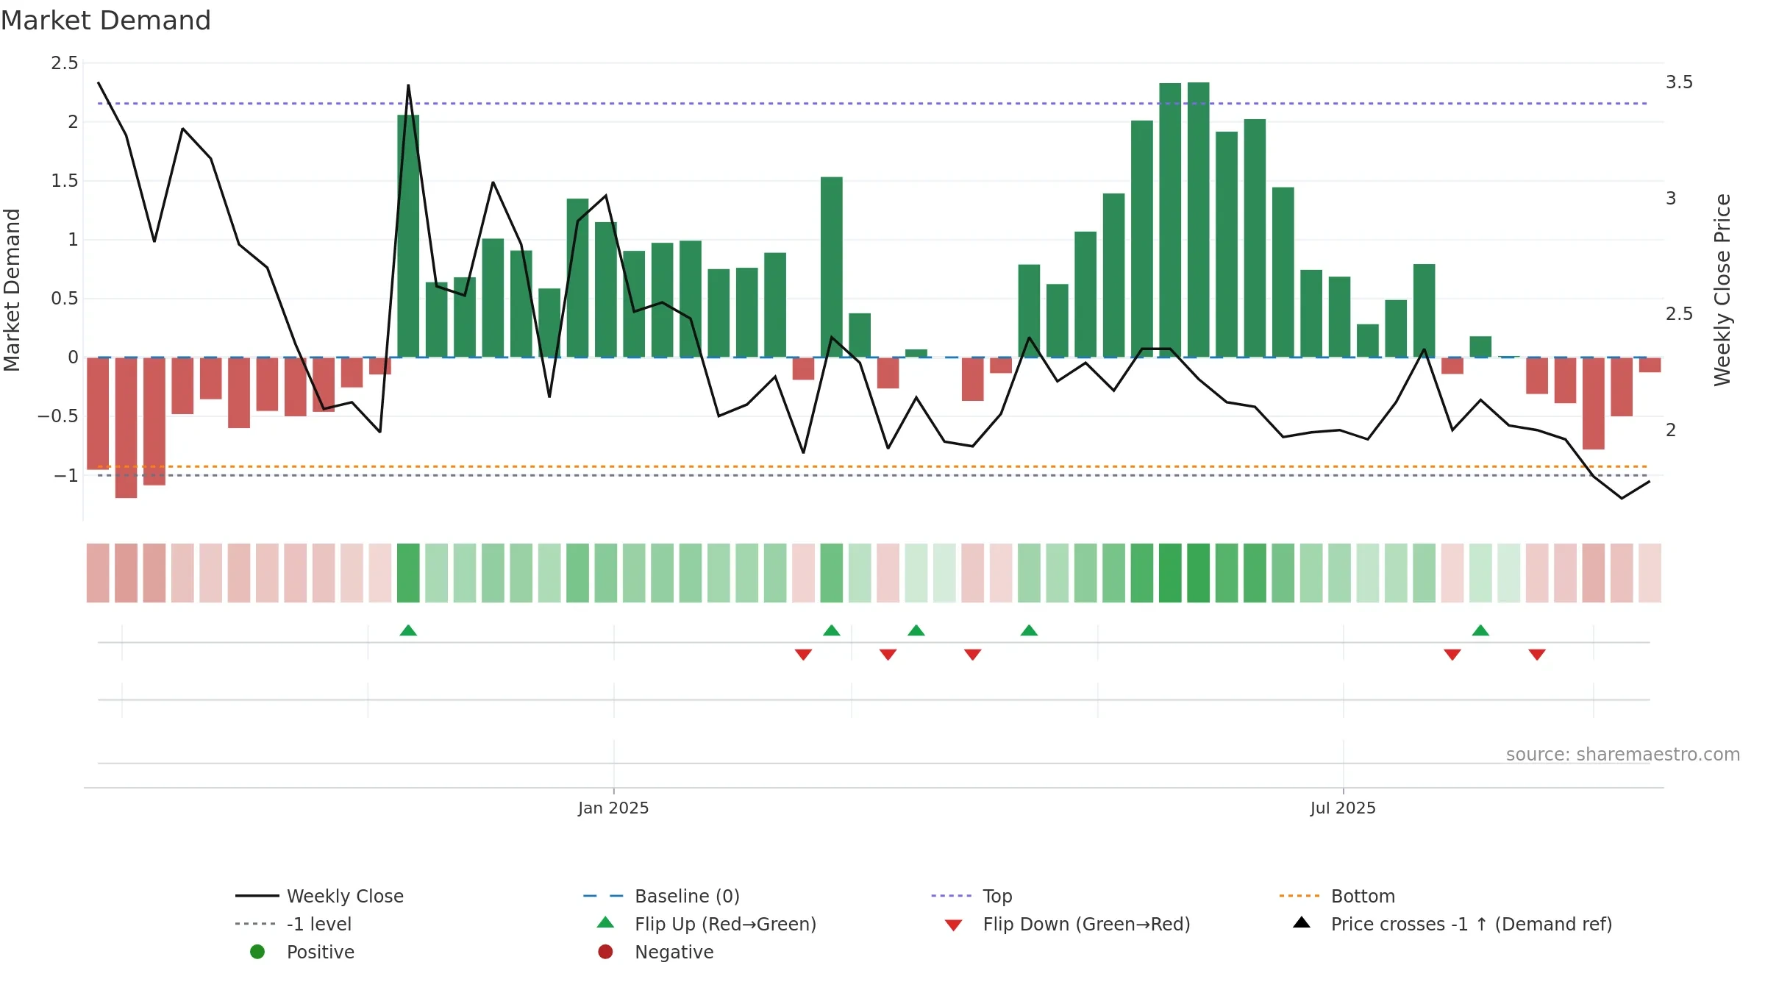Toggle the Baseline (0) legend entry
Screen dimensions: 1765x993
[661, 896]
